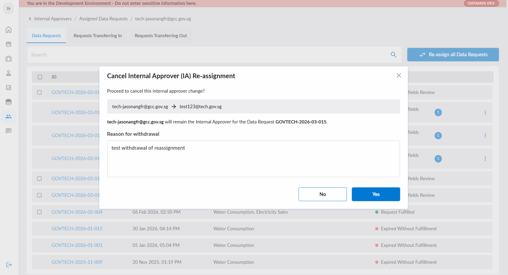This screenshot has height=275, width=508.
Task: Switch to Requests Transferring In tab
Action: coord(98,36)
